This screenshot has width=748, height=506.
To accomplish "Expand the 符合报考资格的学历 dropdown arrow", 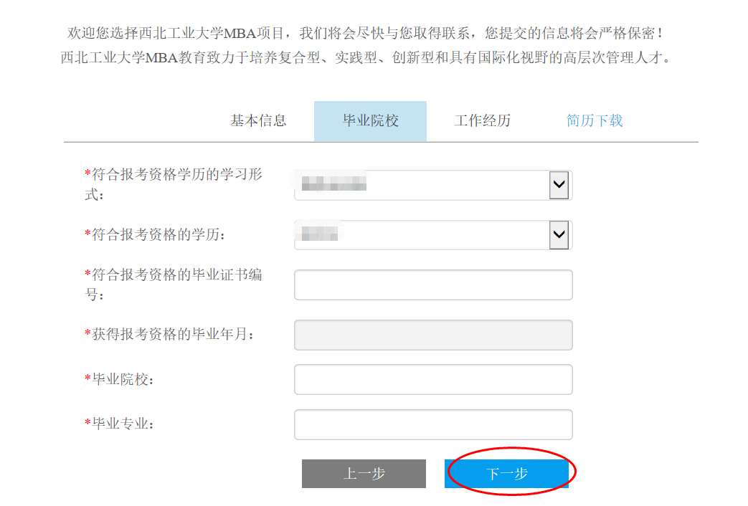I will [x=559, y=234].
